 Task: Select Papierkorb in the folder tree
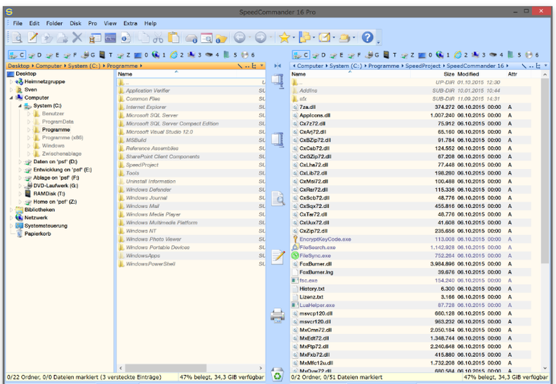[38, 234]
